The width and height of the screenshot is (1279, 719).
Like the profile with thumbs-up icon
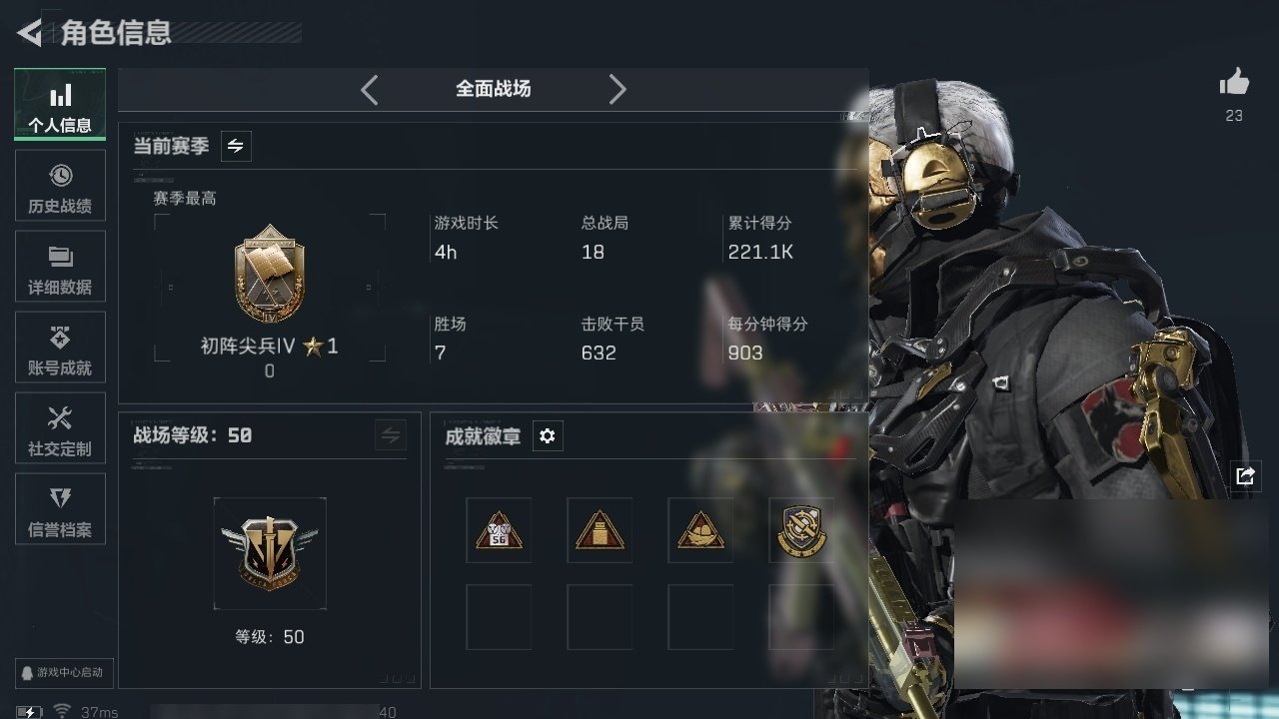1234,83
